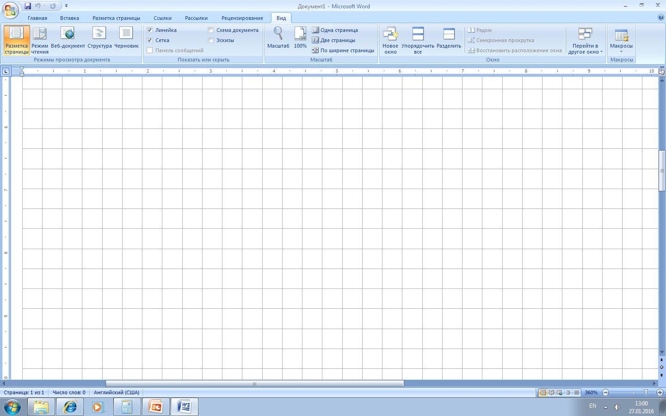Open Internet Explorer from the taskbar
Screen dimensions: 666x416
[x=70, y=407]
